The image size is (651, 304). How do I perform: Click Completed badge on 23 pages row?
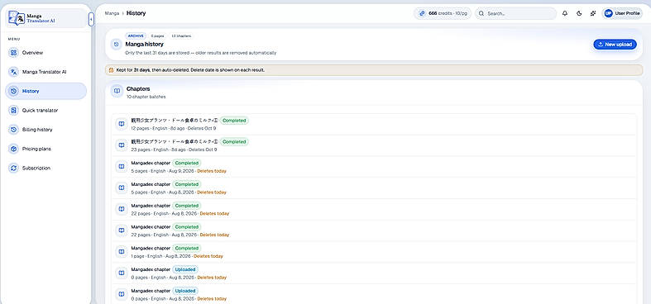tap(234, 141)
